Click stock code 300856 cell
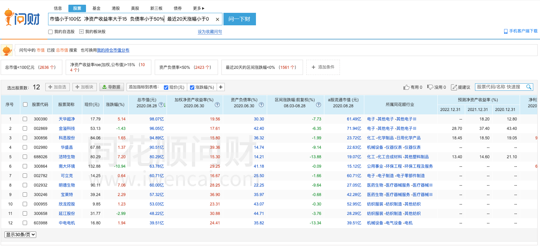 click(41, 138)
